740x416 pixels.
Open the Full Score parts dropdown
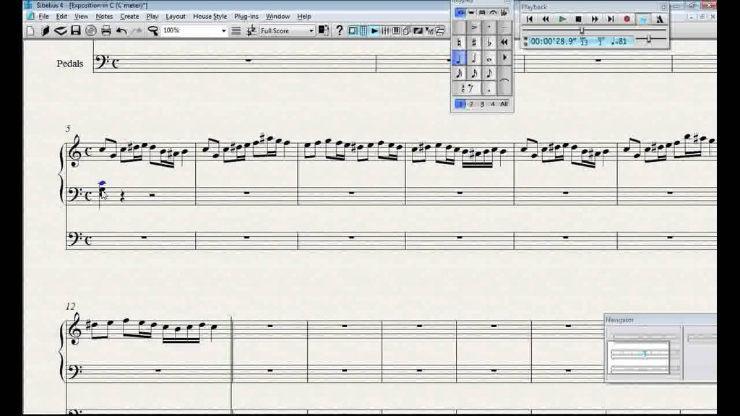[311, 30]
